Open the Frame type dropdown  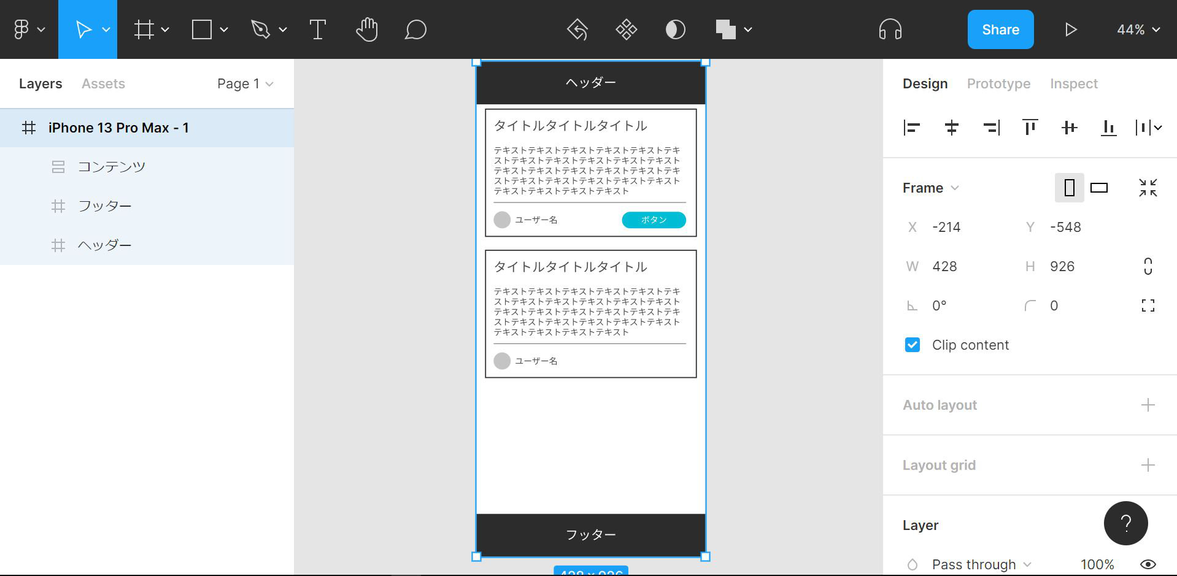tap(931, 188)
